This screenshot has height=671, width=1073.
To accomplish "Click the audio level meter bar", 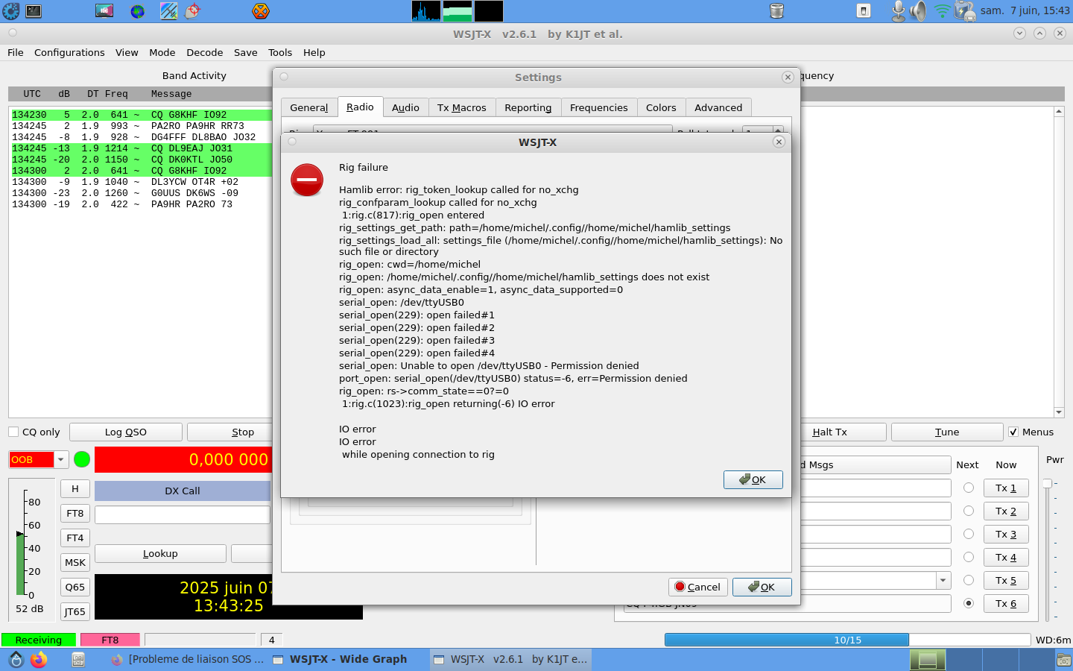I will click(x=20, y=564).
